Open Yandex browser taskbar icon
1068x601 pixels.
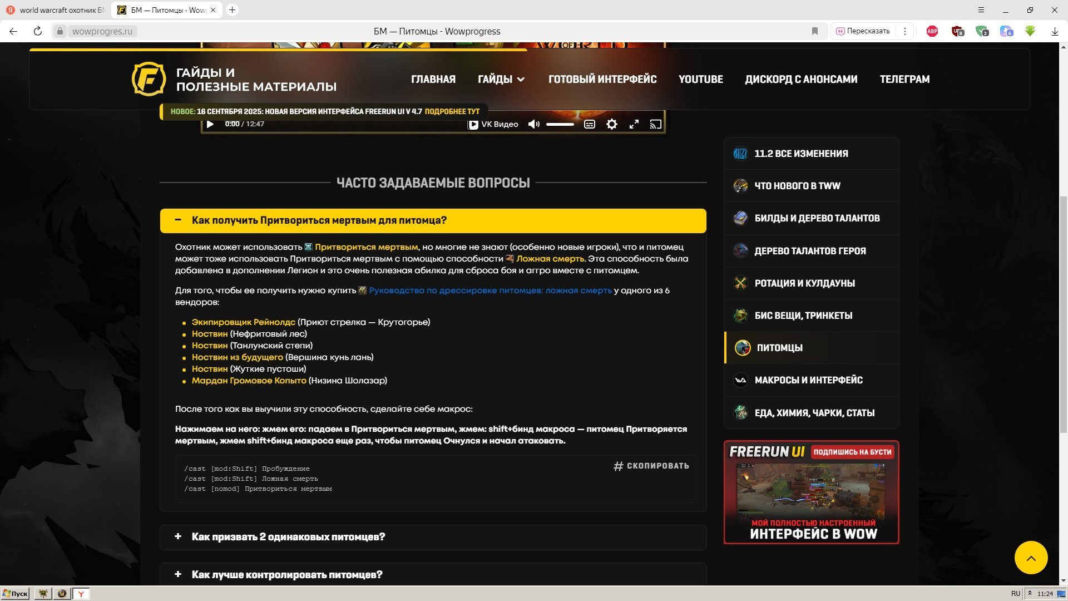click(81, 594)
